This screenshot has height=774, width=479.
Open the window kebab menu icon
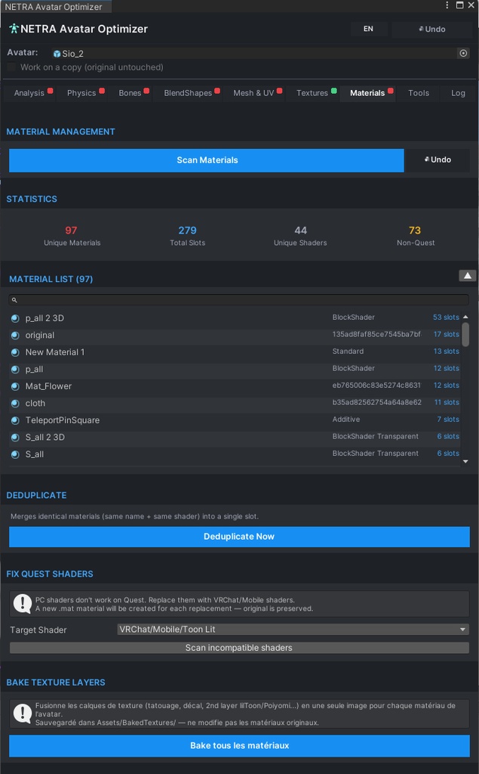447,5
